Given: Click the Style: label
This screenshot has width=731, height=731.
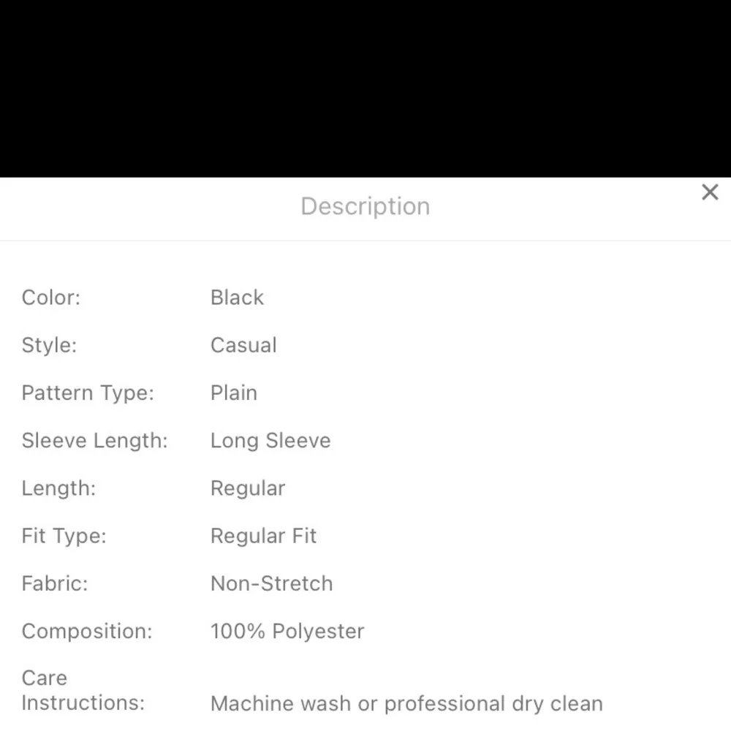Looking at the screenshot, I should pos(49,345).
